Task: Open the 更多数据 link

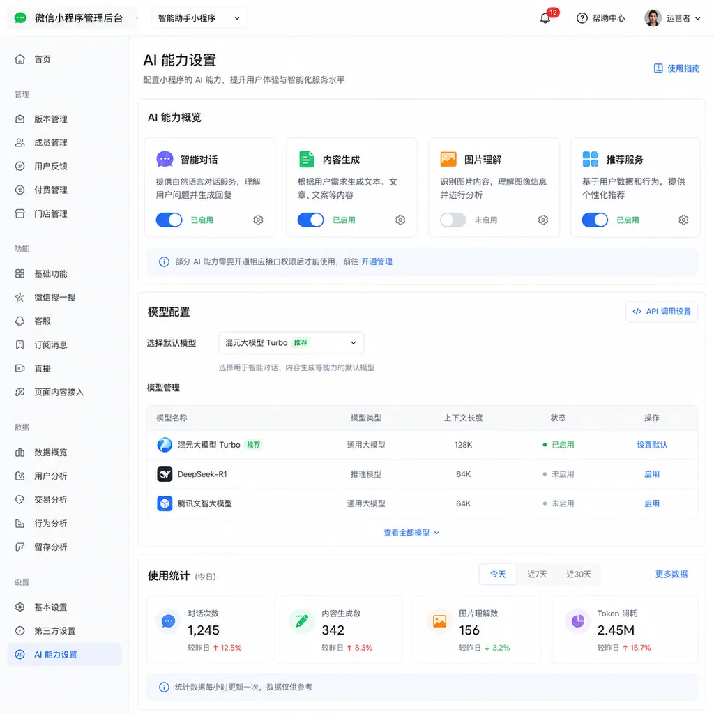Action: [671, 575]
